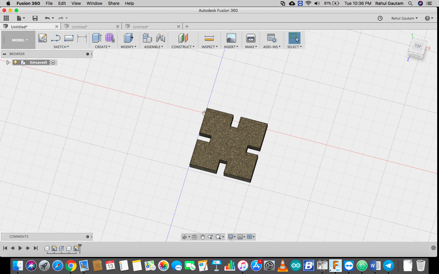The width and height of the screenshot is (439, 274).
Task: Click the Create Form icon
Action: pyautogui.click(x=110, y=38)
